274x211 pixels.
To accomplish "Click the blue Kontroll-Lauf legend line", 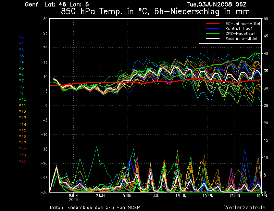I will coord(213,29).
